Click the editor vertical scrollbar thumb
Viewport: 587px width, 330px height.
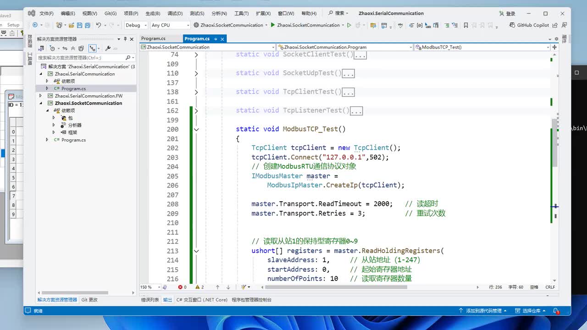coord(554,143)
